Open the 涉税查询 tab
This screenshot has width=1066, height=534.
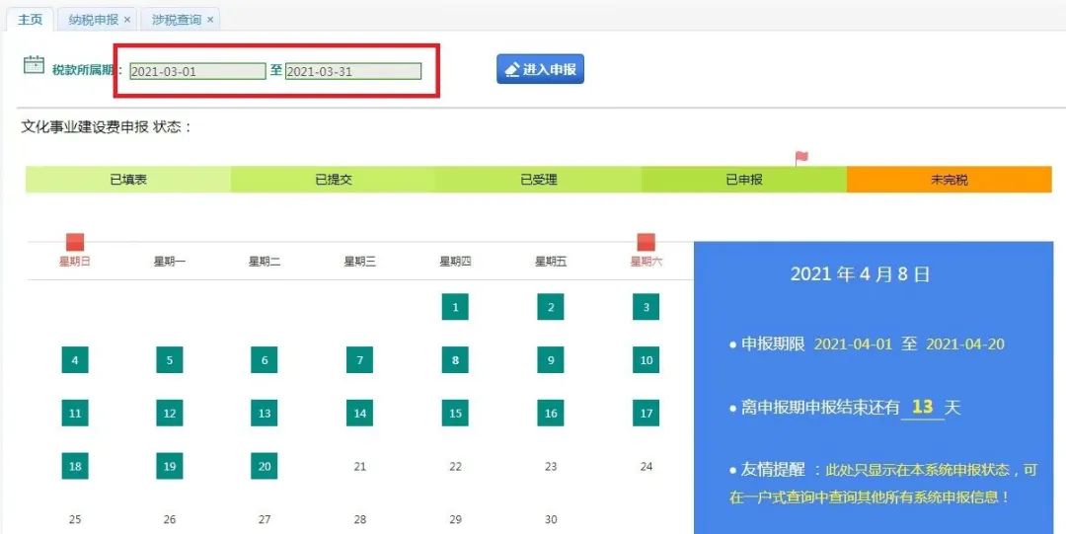point(176,19)
